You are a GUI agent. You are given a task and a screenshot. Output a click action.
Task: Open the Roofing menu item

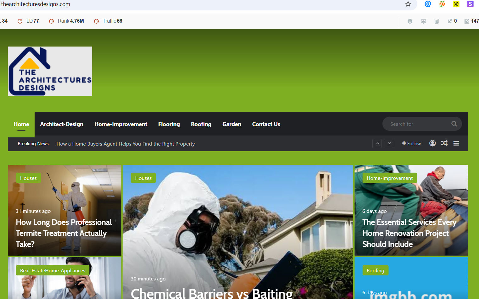[201, 124]
